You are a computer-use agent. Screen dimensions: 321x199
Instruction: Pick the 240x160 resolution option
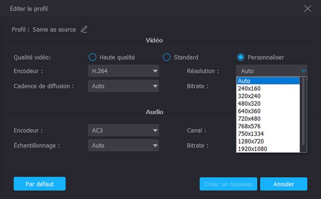[268, 88]
